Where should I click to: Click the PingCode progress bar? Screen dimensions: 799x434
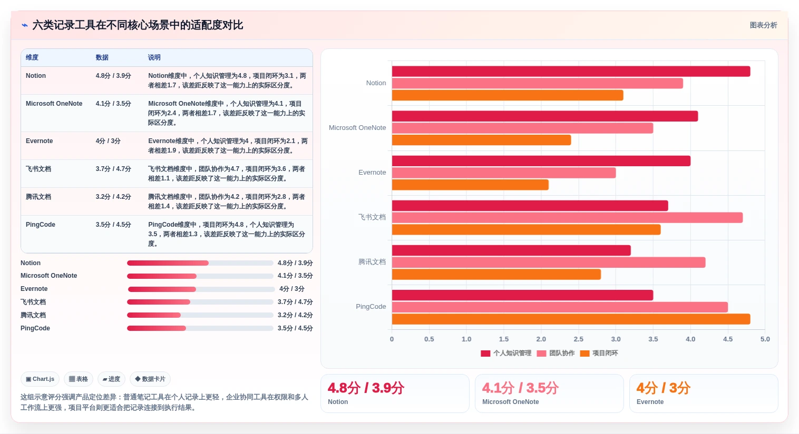tap(200, 328)
